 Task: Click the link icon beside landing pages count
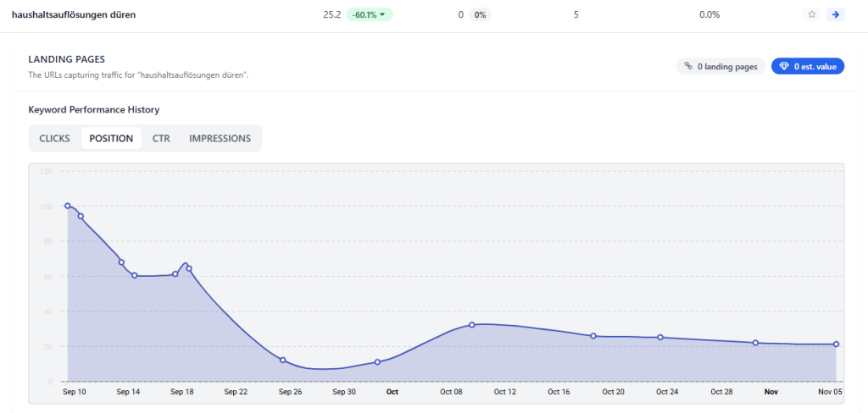688,66
